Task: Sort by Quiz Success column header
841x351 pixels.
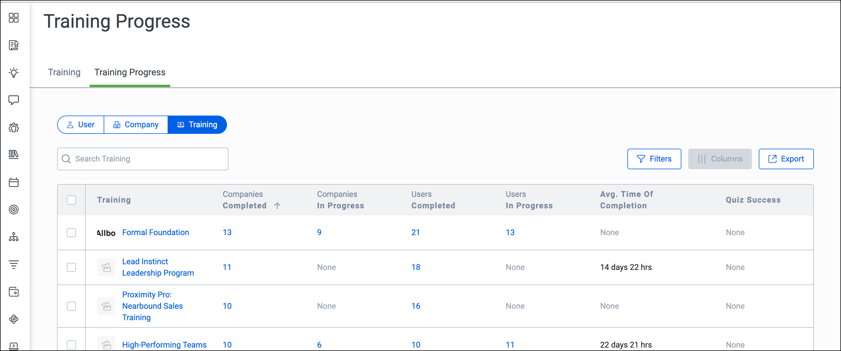Action: [x=753, y=200]
